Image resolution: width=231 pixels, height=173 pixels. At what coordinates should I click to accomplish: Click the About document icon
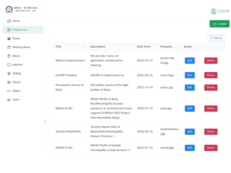pos(9,56)
